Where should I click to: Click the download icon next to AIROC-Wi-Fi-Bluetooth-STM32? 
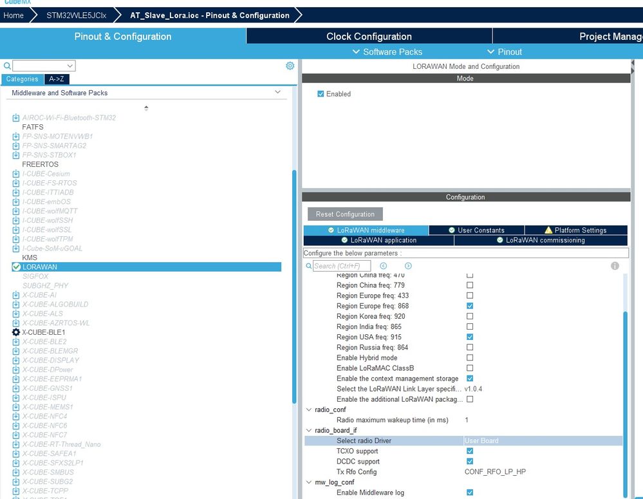(x=15, y=118)
